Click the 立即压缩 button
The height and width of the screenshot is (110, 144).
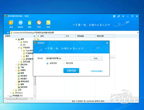(71, 71)
